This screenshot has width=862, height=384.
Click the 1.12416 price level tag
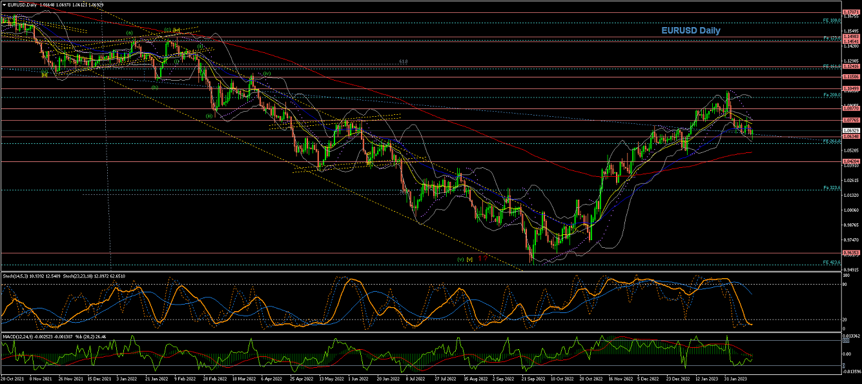tap(852, 66)
